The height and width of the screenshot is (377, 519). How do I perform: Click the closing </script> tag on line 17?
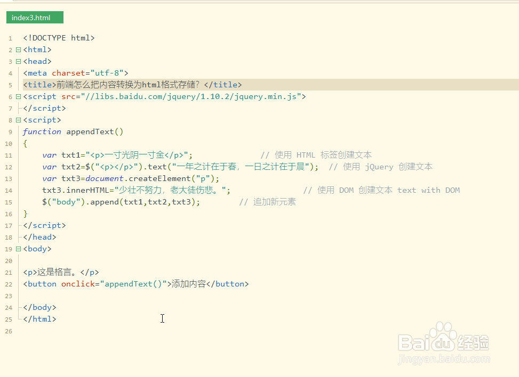click(x=44, y=225)
